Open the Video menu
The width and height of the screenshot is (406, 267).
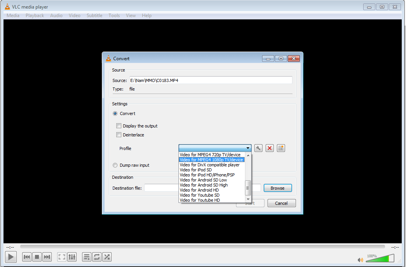point(75,16)
